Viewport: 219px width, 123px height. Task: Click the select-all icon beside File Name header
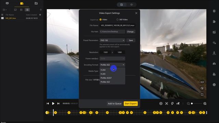point(2,15)
